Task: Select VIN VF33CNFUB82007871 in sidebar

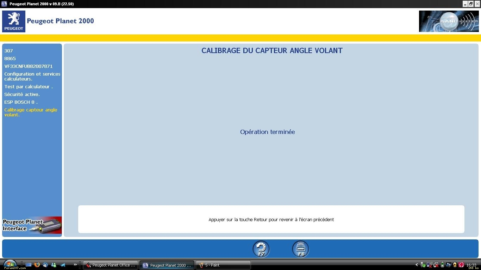Action: (x=29, y=66)
